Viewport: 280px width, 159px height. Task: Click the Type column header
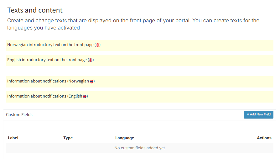coord(68,138)
